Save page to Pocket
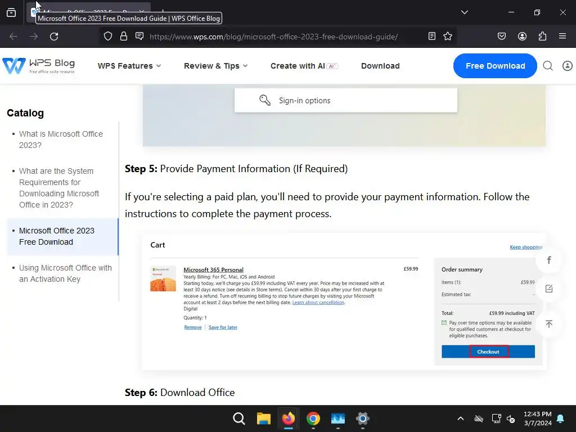 pyautogui.click(x=502, y=36)
